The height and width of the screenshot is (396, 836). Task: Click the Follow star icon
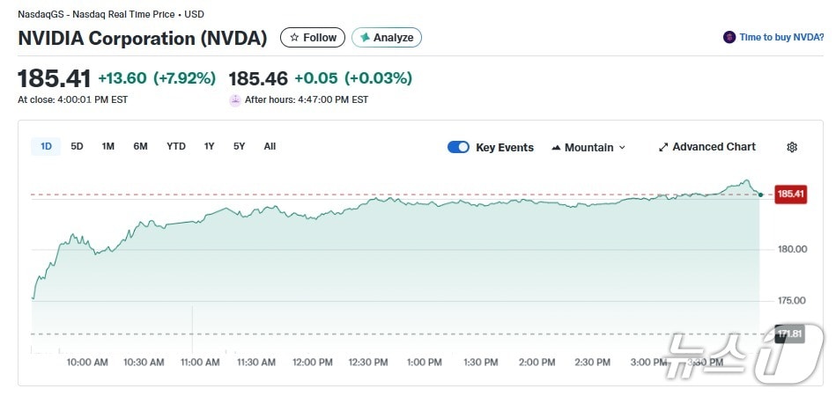pos(294,38)
